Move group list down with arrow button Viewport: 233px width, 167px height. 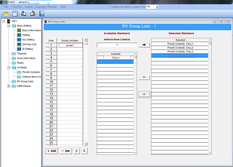pyautogui.click(x=84, y=151)
